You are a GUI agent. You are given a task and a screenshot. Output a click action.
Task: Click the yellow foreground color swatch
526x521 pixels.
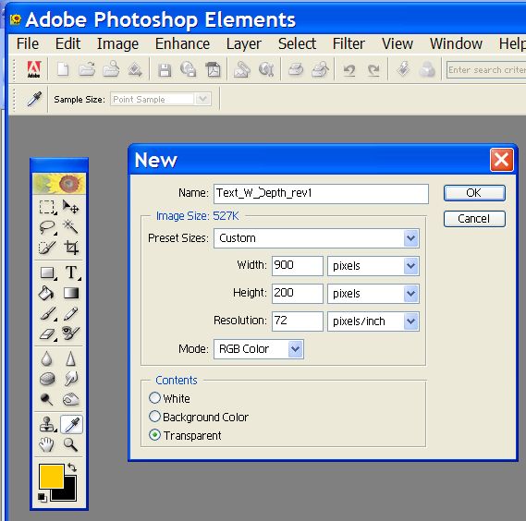tap(52, 476)
